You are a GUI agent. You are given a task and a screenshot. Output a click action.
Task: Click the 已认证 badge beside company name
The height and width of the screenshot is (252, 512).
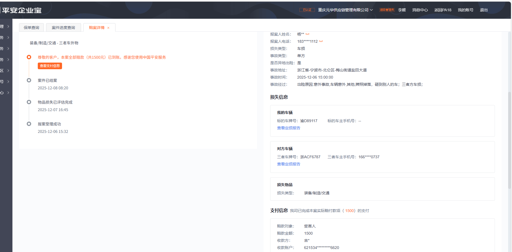[307, 10]
